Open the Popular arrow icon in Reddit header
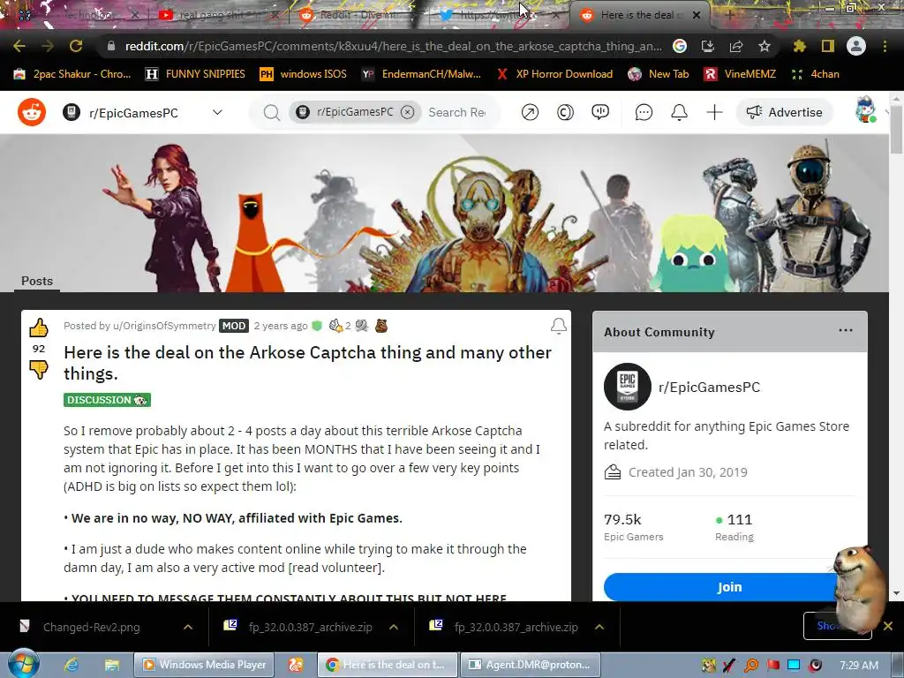The width and height of the screenshot is (904, 678). tap(530, 112)
